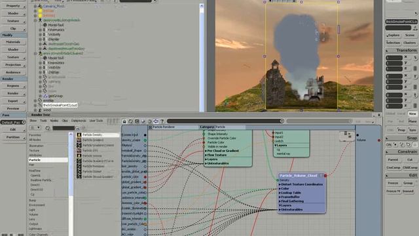Open the Tools menu in Render Tree

coord(43,121)
